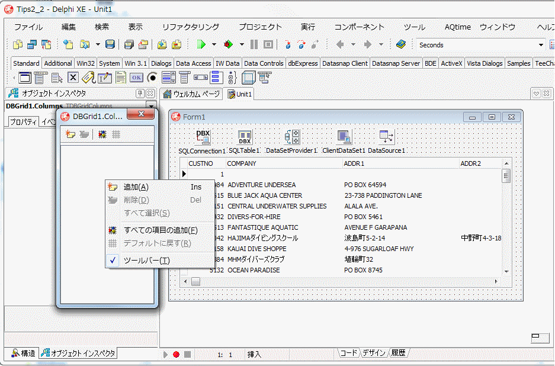Open the プロパティ tab in Object Inspector
555x366 pixels.
point(23,122)
